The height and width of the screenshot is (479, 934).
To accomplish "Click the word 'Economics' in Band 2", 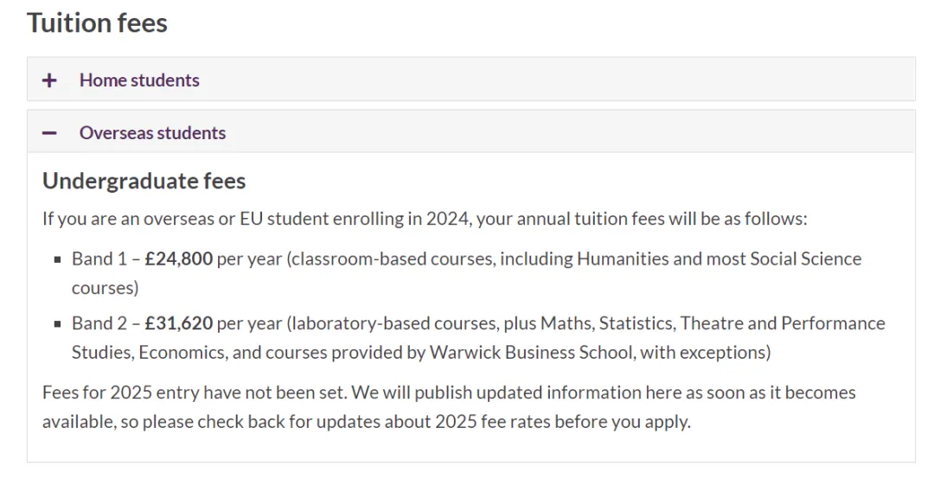I will pyautogui.click(x=179, y=353).
